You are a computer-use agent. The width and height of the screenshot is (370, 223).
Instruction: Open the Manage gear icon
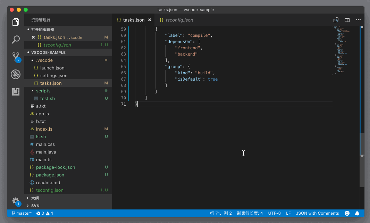click(16, 201)
